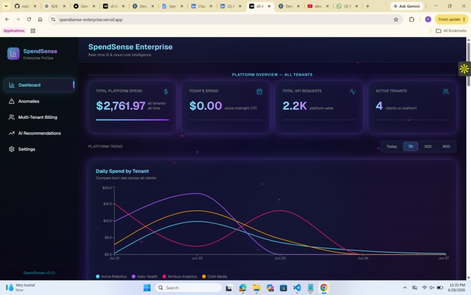The height and width of the screenshot is (295, 471).
Task: Open the Anomalies page from the sidebar
Action: click(39, 101)
